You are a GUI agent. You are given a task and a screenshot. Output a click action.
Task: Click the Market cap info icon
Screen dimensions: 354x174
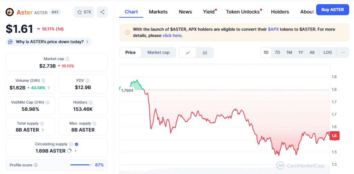point(67,59)
